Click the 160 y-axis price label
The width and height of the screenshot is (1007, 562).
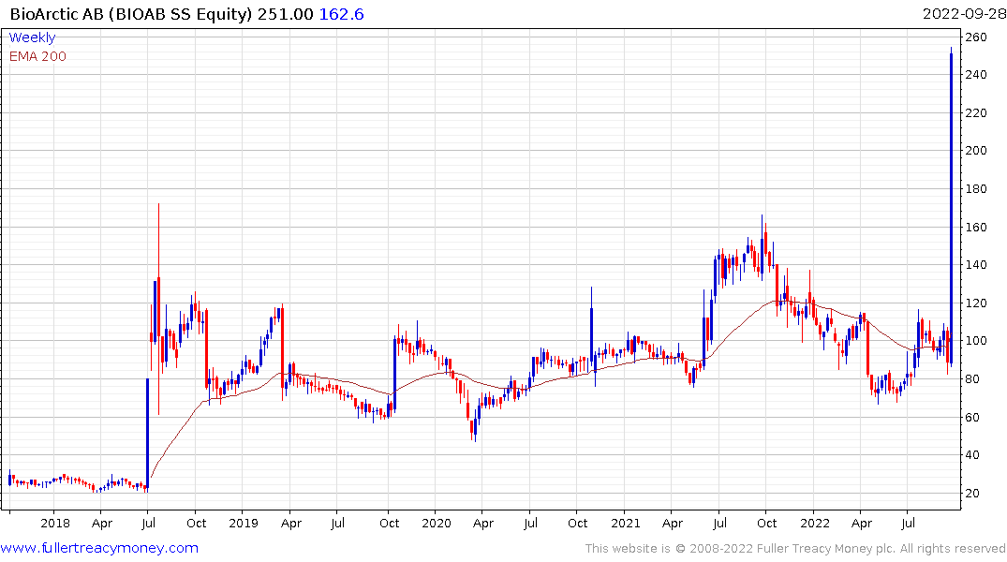976,228
